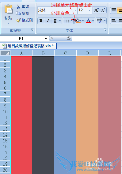Click the orange cell D14
The width and height of the screenshot is (122, 174).
pos(87,135)
